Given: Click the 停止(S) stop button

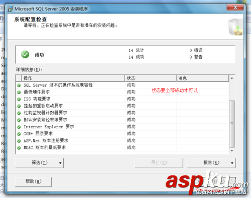Looking at the screenshot, I should [x=159, y=163].
